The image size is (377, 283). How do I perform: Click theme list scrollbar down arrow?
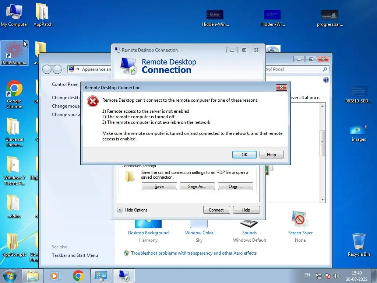click(x=323, y=200)
